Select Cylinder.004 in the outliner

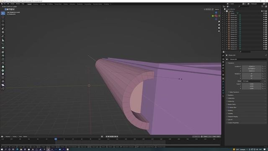(x=234, y=22)
